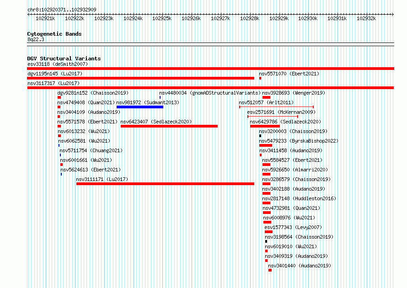407x288 pixels.
Task: Select nsv5711754 (Chuang2021) label
Action: pos(91,150)
